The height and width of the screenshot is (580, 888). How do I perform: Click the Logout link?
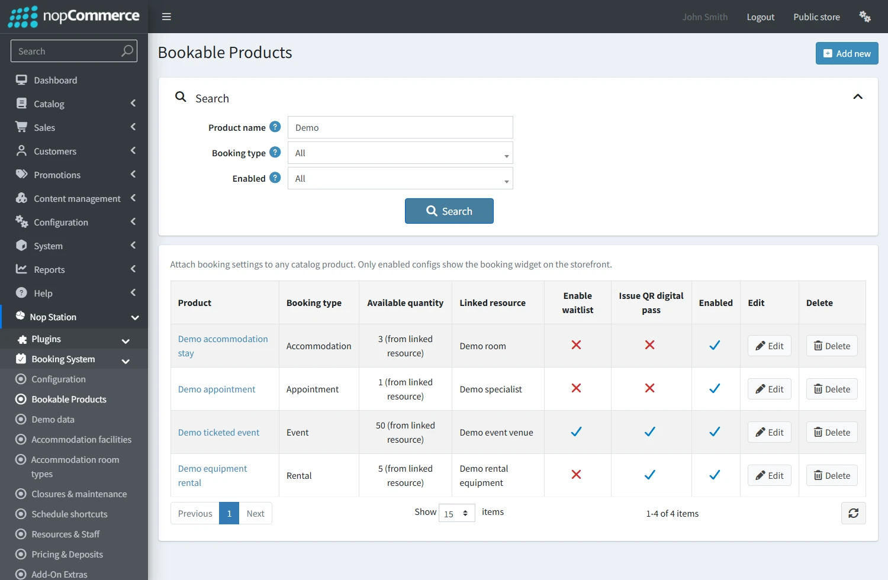click(x=761, y=17)
